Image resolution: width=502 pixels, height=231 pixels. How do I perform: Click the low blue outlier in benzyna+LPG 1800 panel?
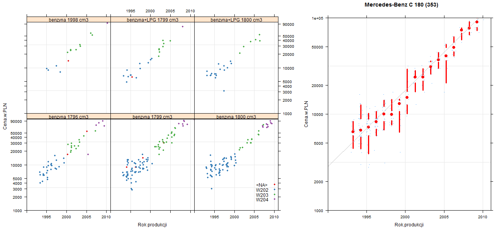[x=224, y=91]
